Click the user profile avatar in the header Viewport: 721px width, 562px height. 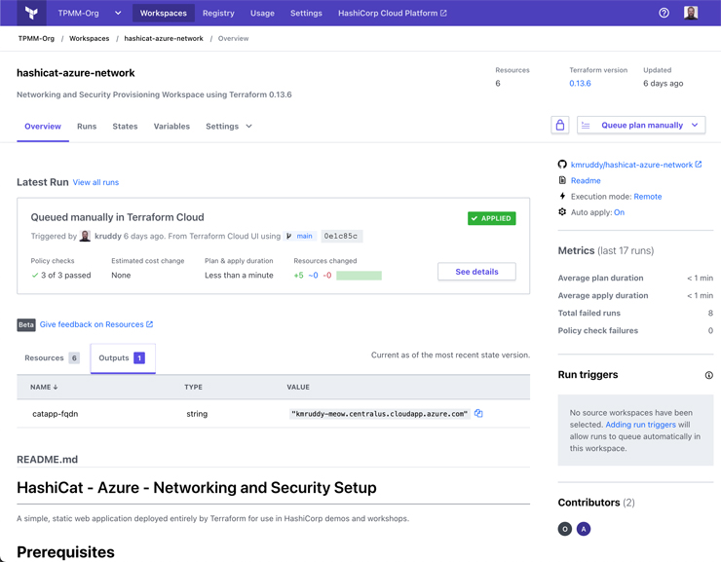click(691, 14)
